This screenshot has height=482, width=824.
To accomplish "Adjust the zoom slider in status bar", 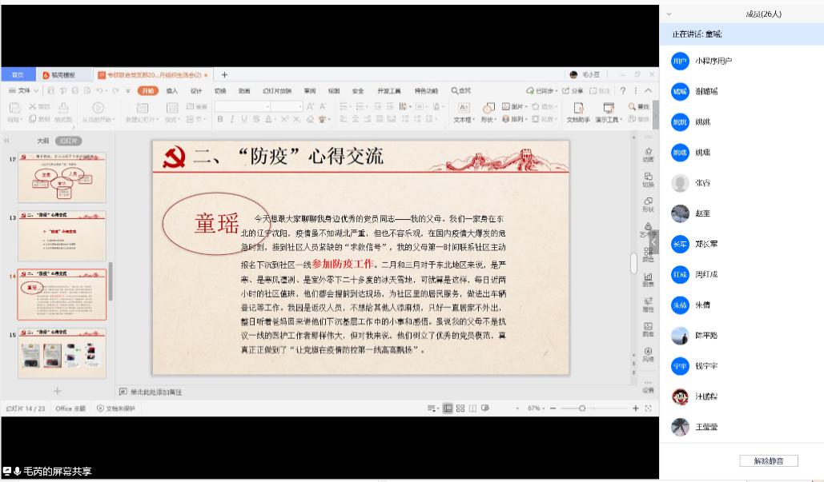I will click(582, 408).
